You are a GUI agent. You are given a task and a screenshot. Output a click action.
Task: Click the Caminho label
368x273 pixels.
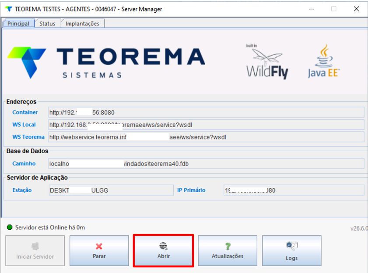[24, 163]
